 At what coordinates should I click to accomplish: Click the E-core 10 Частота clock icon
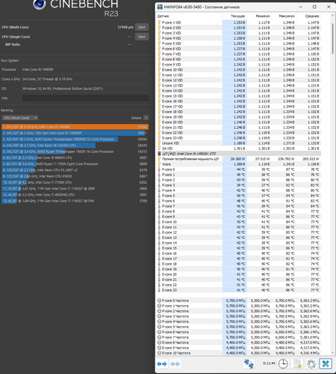160,353
